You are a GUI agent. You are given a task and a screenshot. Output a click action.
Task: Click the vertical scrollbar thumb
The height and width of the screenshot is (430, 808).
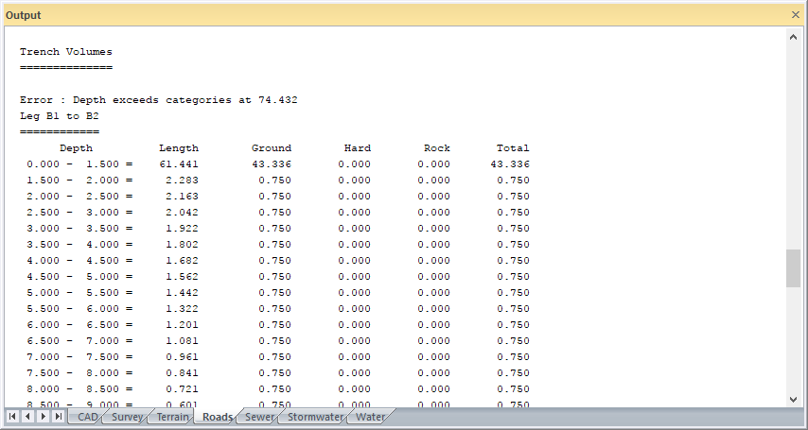[793, 268]
